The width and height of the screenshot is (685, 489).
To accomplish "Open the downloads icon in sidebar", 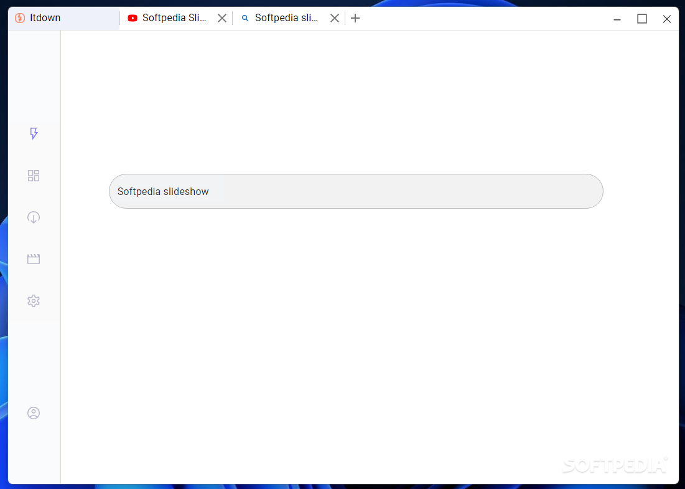I will [x=34, y=217].
